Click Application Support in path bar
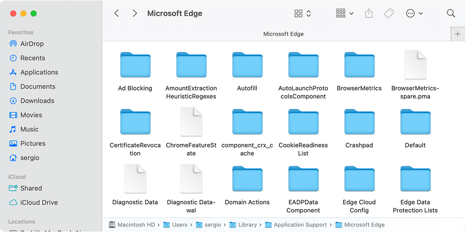 coord(296,225)
